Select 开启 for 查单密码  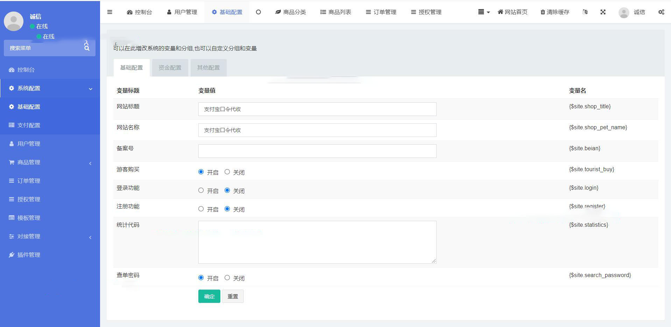(x=201, y=278)
